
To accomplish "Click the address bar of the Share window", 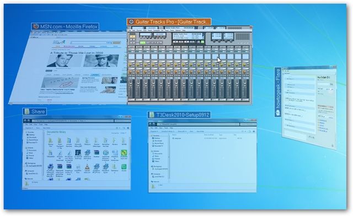I will tap(72, 121).
